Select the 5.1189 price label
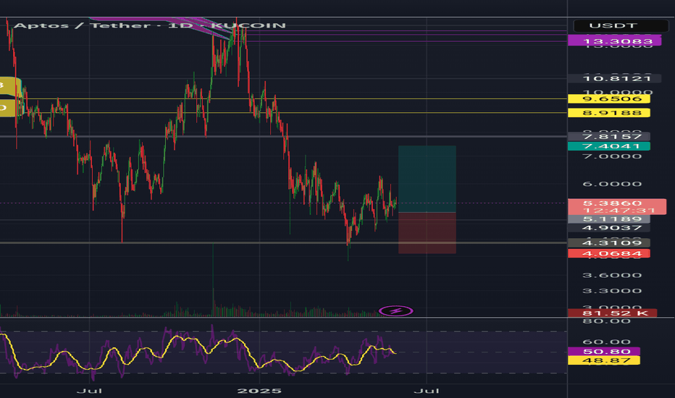The width and height of the screenshot is (675, 398). pyautogui.click(x=609, y=219)
